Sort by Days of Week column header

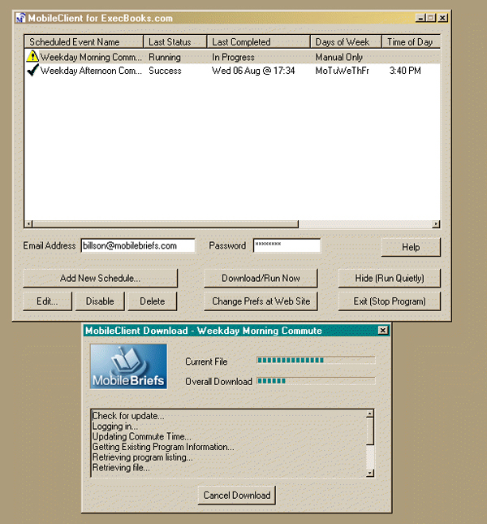(x=346, y=41)
